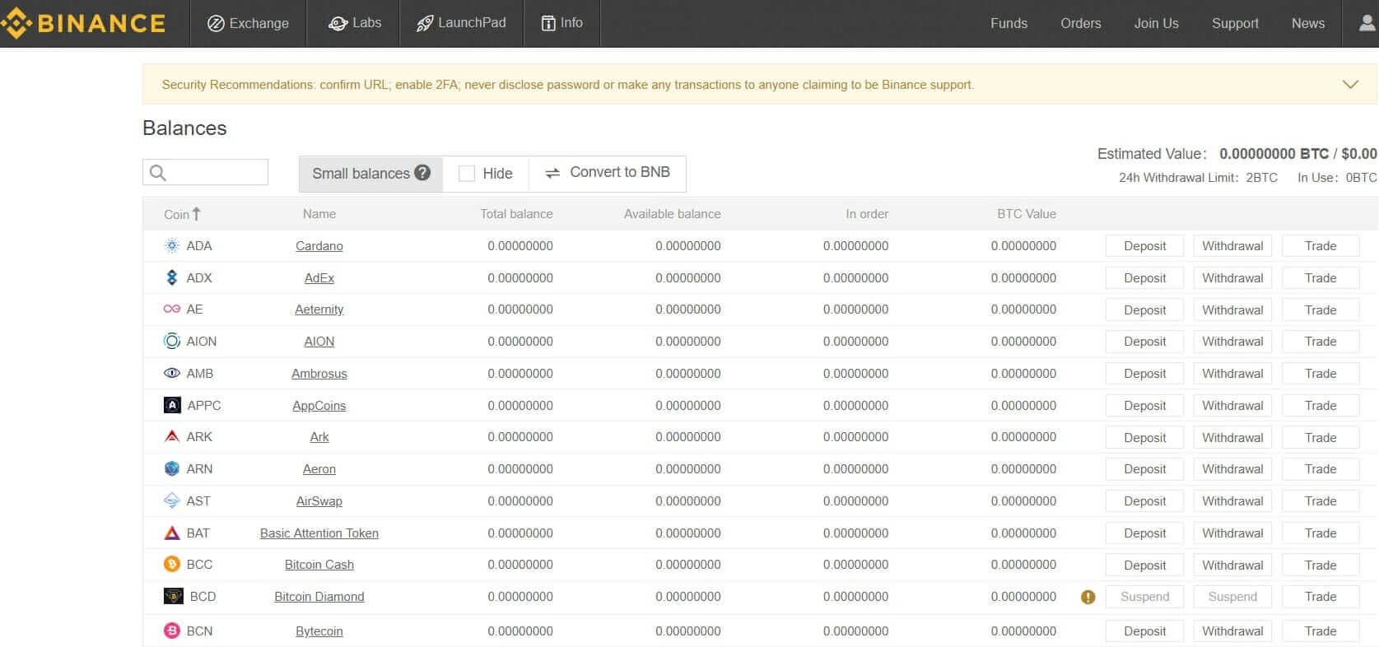Viewport: 1379px width, 647px height.
Task: Click the ARK coin icon
Action: pos(172,436)
